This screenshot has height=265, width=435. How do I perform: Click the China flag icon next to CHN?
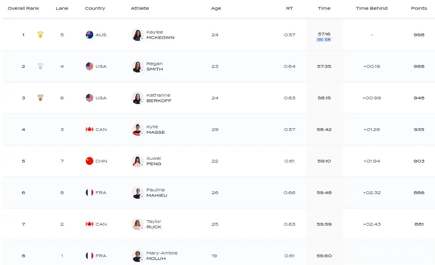(x=89, y=161)
